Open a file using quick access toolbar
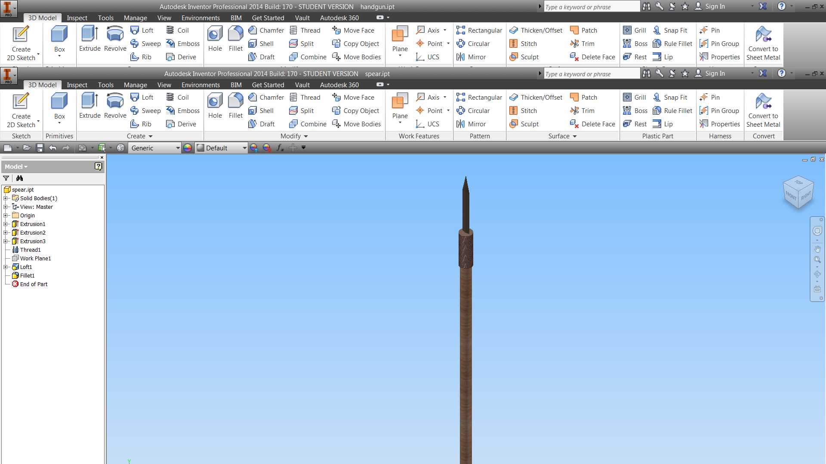 27,148
